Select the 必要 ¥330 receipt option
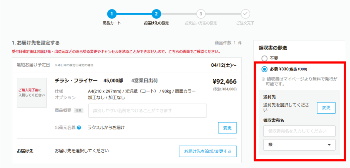The image size is (350, 168). [264, 69]
